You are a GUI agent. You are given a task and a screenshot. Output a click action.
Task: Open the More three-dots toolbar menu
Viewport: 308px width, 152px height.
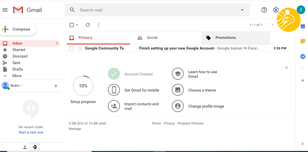[x=99, y=25]
